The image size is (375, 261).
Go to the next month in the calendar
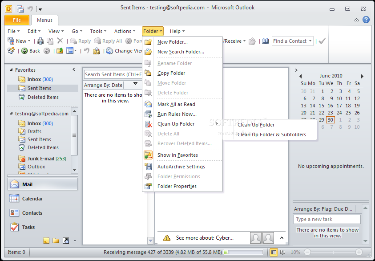363,76
